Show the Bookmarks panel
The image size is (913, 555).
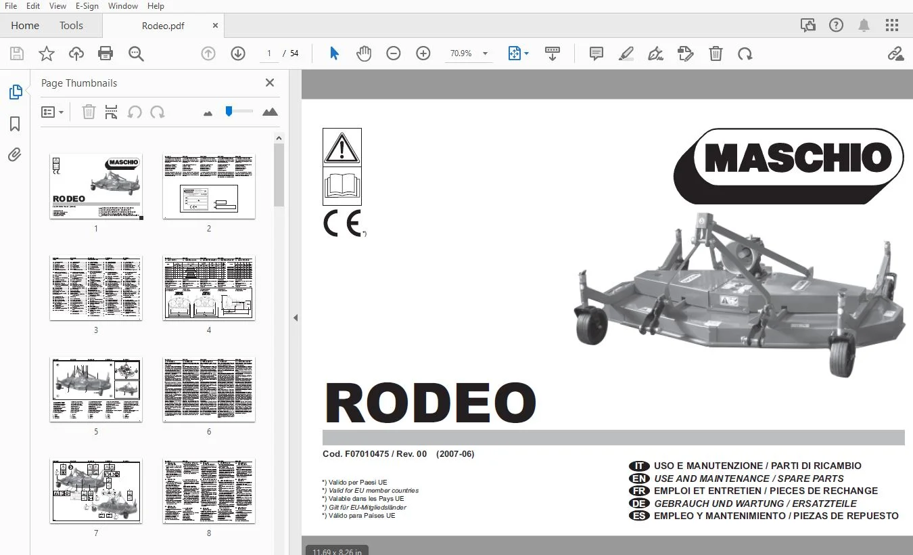(15, 124)
